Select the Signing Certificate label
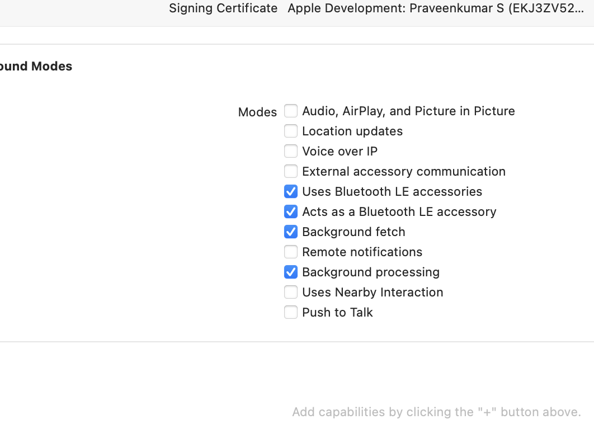This screenshot has width=594, height=424. (223, 8)
